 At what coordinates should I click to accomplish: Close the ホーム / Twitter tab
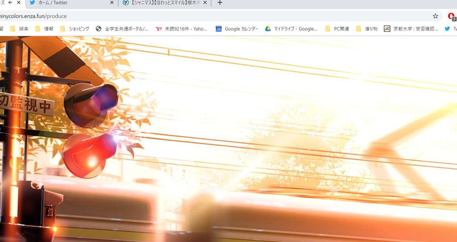112,3
